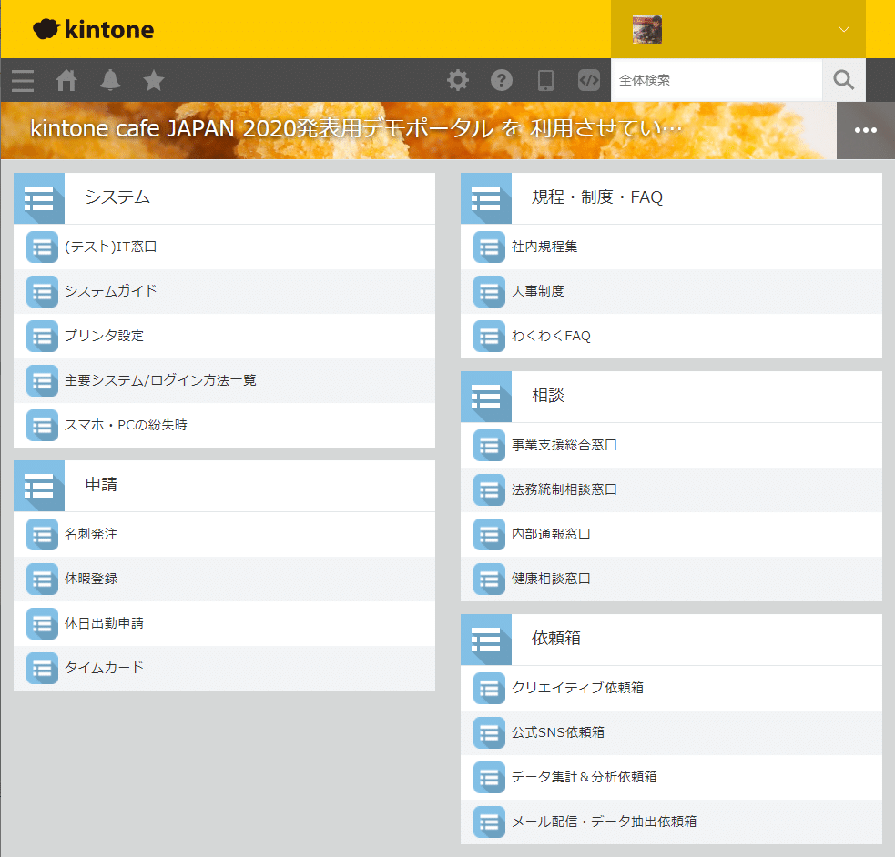The width and height of the screenshot is (895, 857).
Task: Open the 名刺発注 app link
Action: [x=91, y=534]
